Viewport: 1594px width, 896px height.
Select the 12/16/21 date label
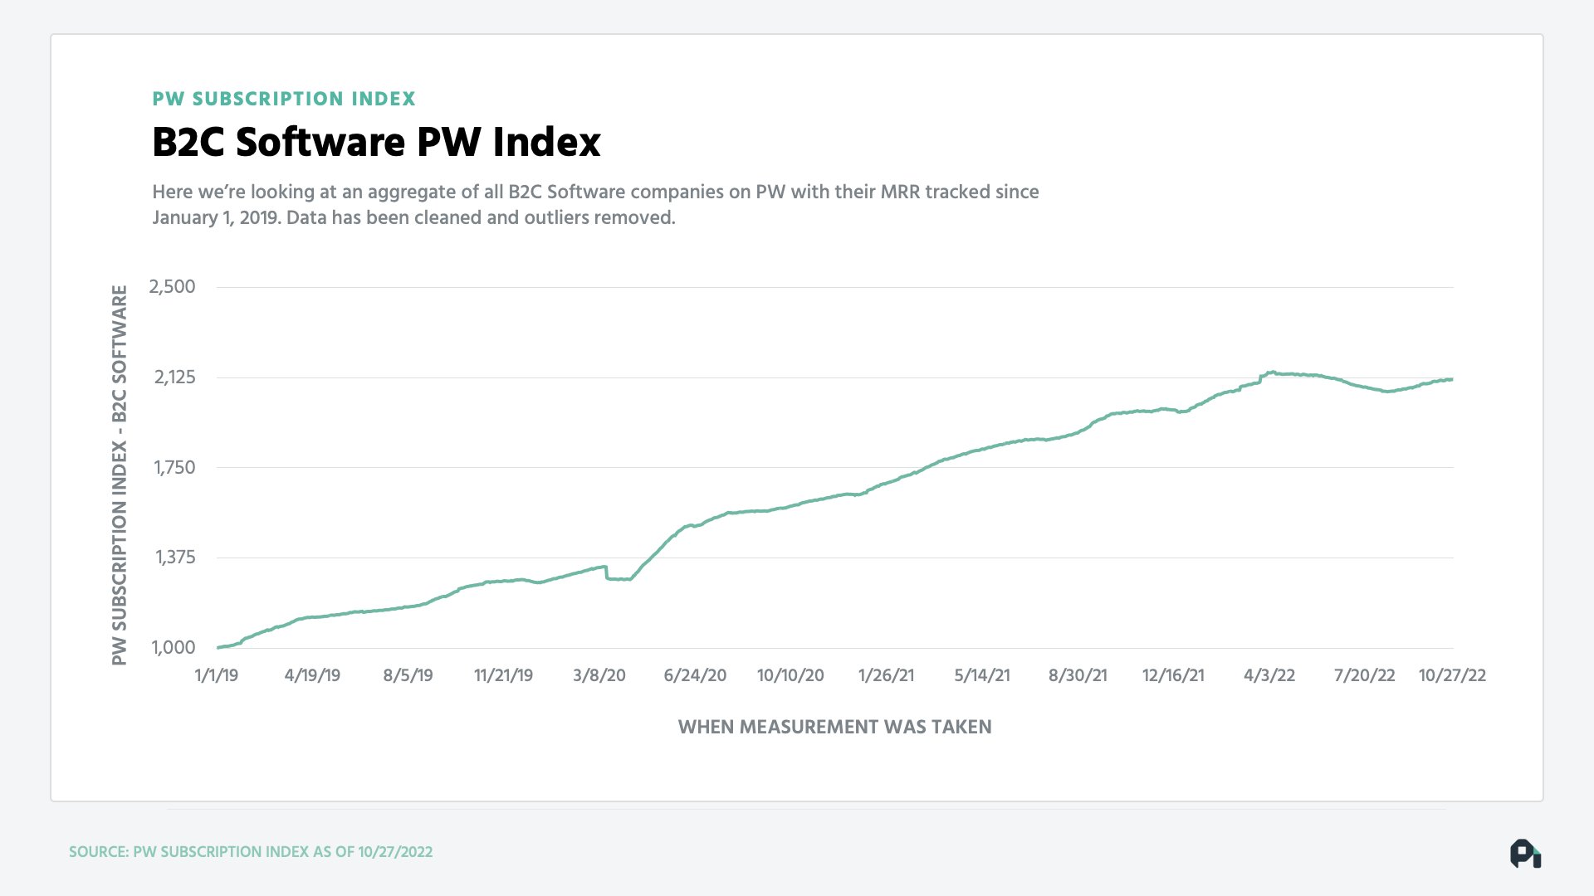click(1173, 675)
